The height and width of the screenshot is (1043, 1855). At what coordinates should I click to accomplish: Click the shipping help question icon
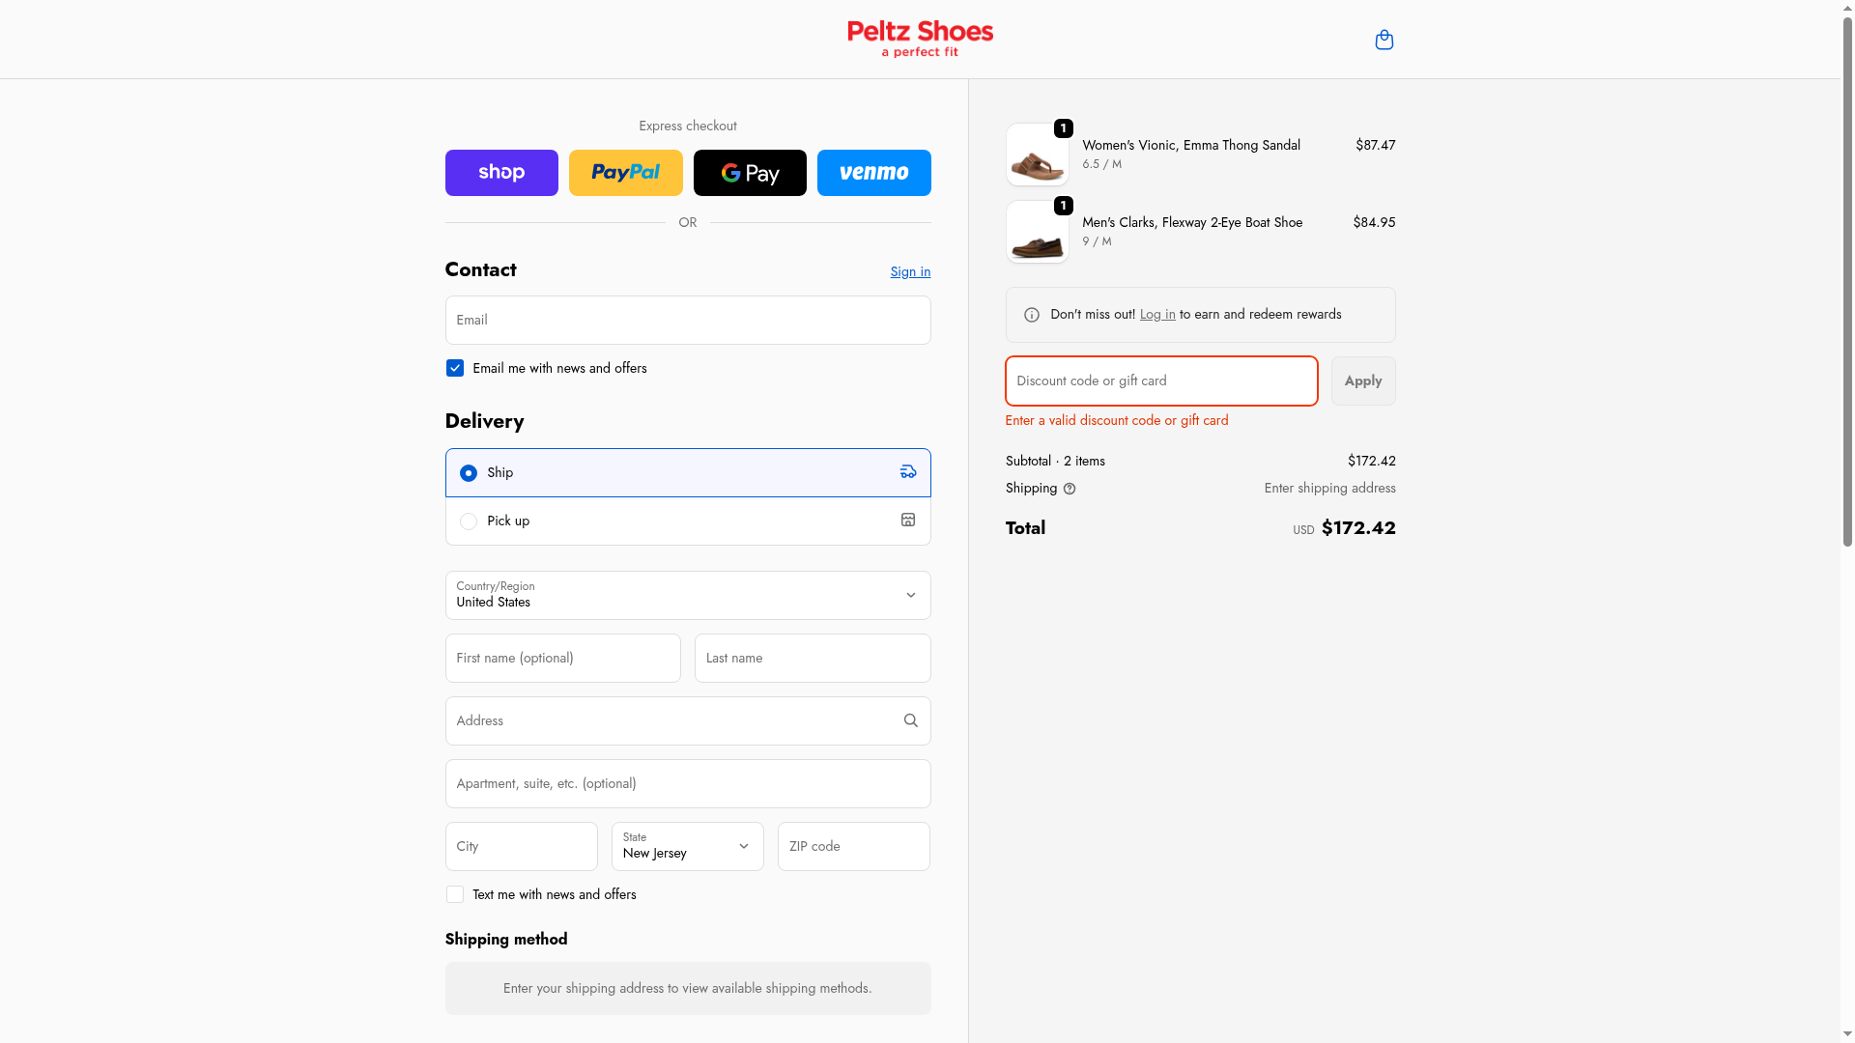[x=1070, y=489]
